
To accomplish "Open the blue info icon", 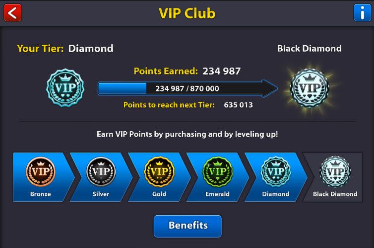I will [362, 12].
